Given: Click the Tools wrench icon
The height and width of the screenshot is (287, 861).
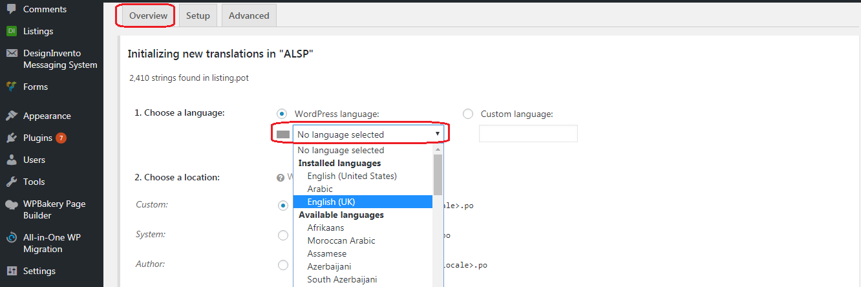Looking at the screenshot, I should 12,182.
